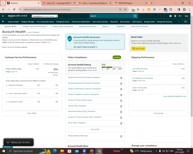This screenshot has height=154, width=193.
Task: View site information icon in address bar
Action: (x=20, y=10)
